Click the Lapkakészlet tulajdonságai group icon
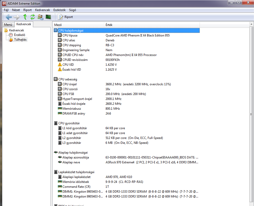The height and width of the screenshot is (206, 254). (56, 172)
